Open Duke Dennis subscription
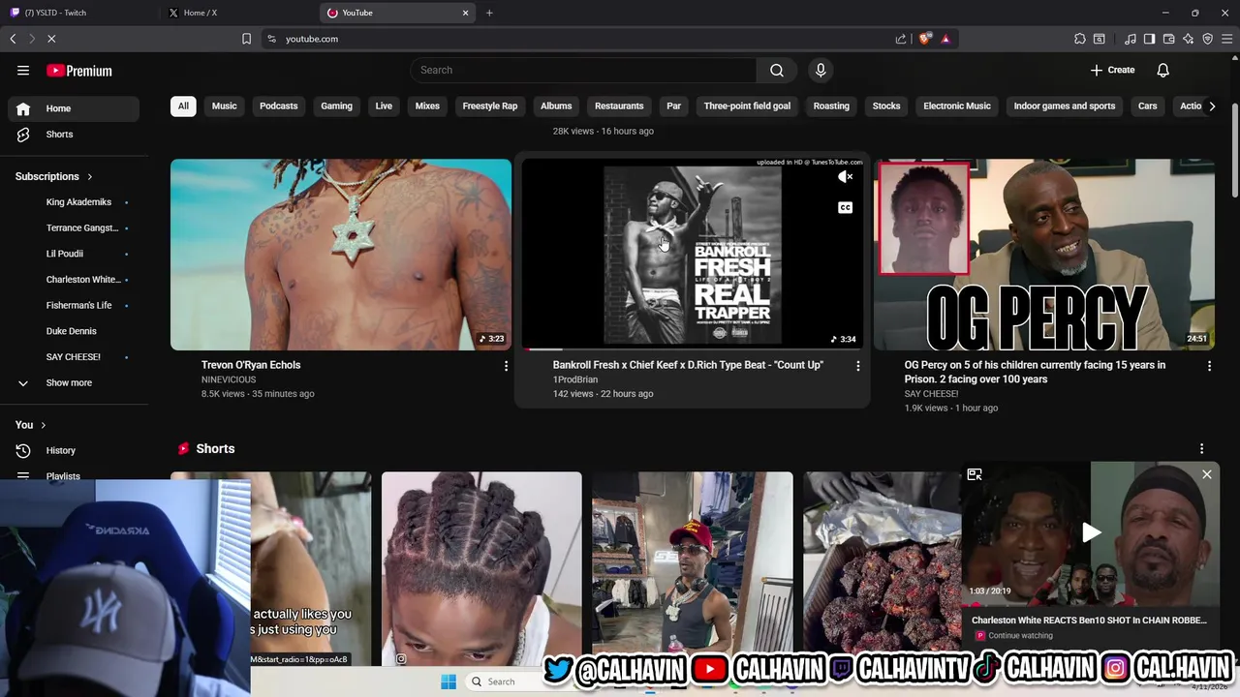Image resolution: width=1240 pixels, height=697 pixels. 71,331
